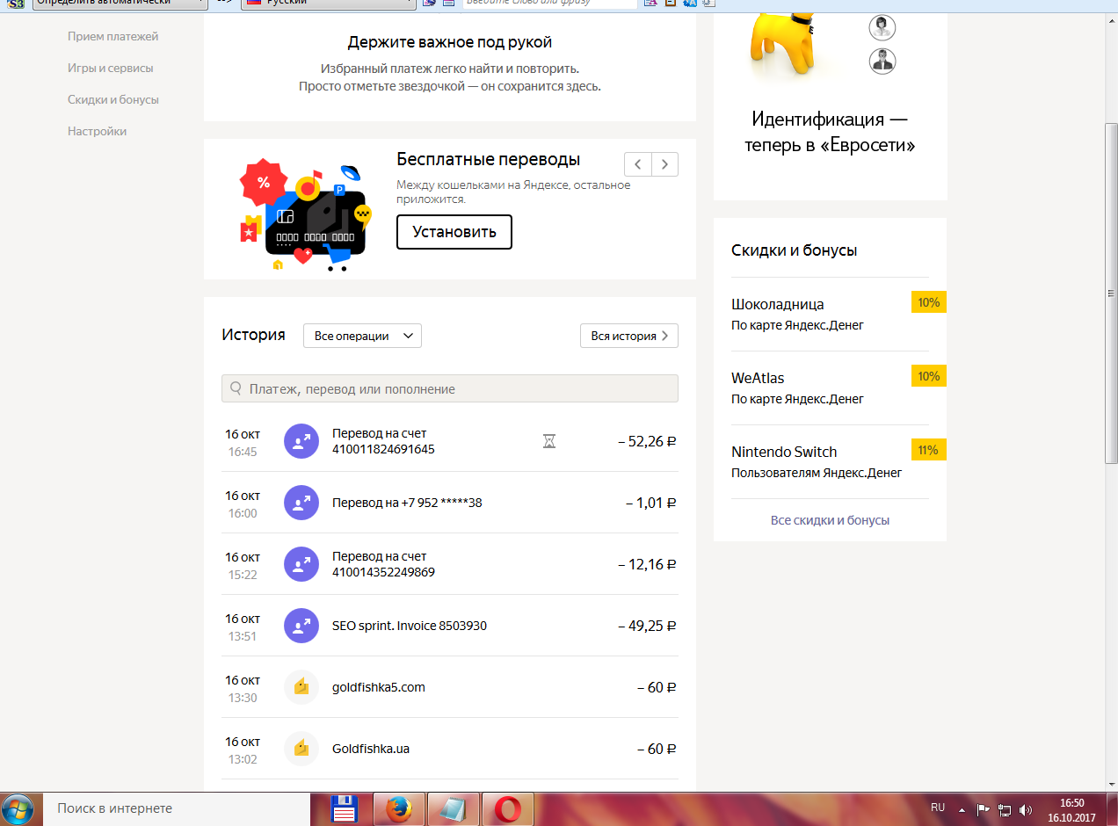Click the network icon in system tray
The image size is (1118, 826).
pos(1005,808)
